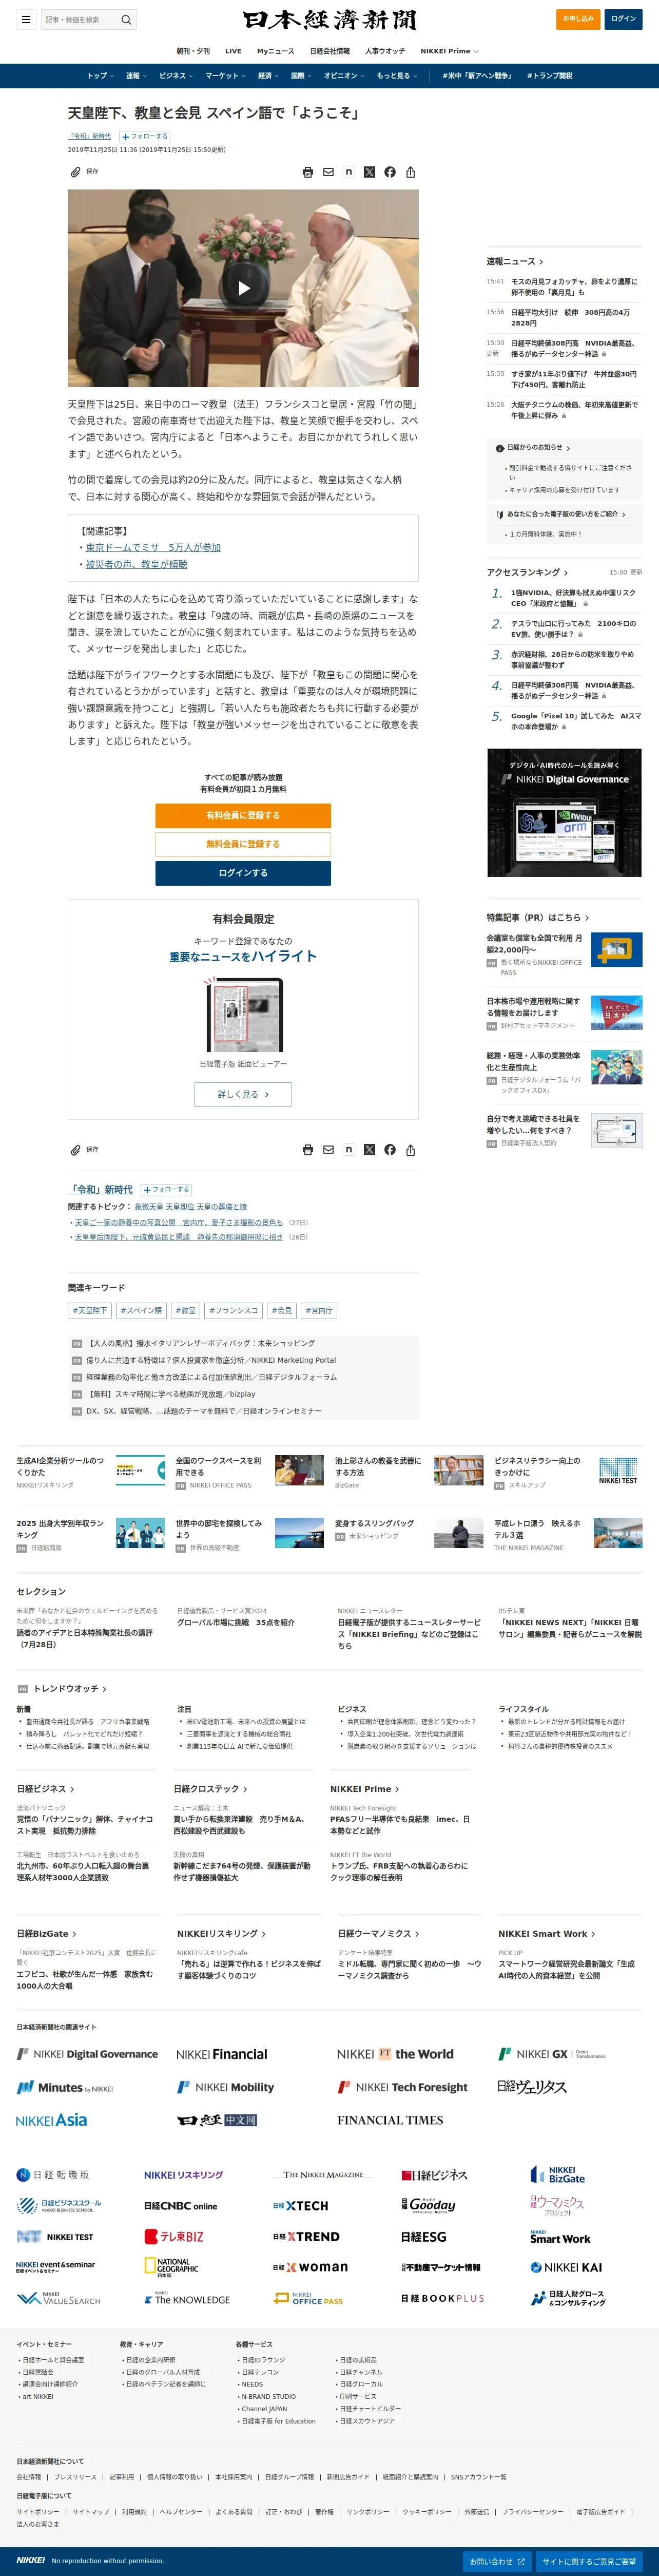
Task: Share on Facebook icon above the video
Action: 390,172
